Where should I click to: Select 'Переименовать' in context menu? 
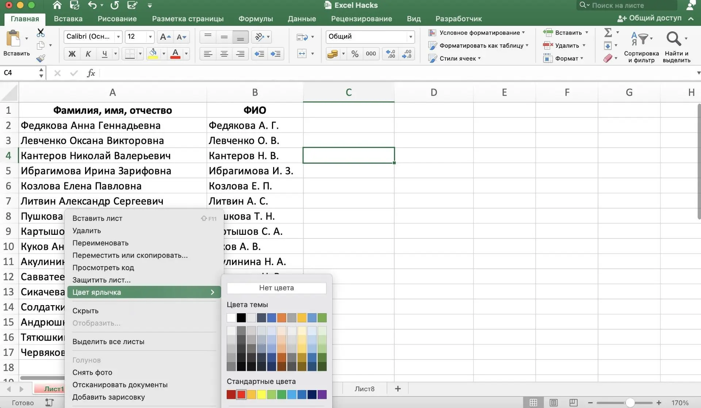click(100, 243)
